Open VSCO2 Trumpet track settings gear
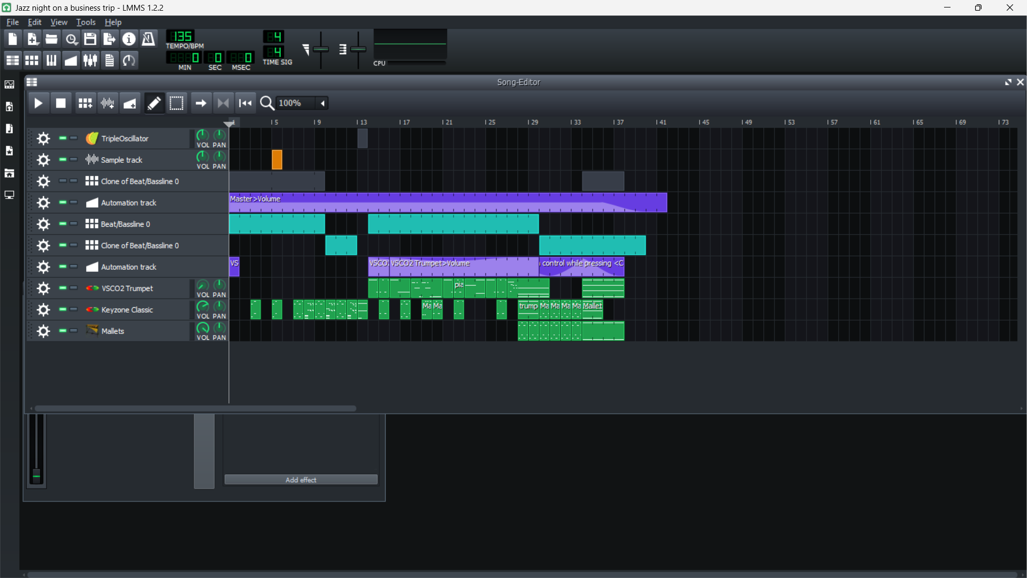Viewport: 1027px width, 578px height. pyautogui.click(x=43, y=288)
